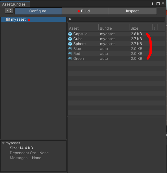Close the AssetBundles window

163,3
